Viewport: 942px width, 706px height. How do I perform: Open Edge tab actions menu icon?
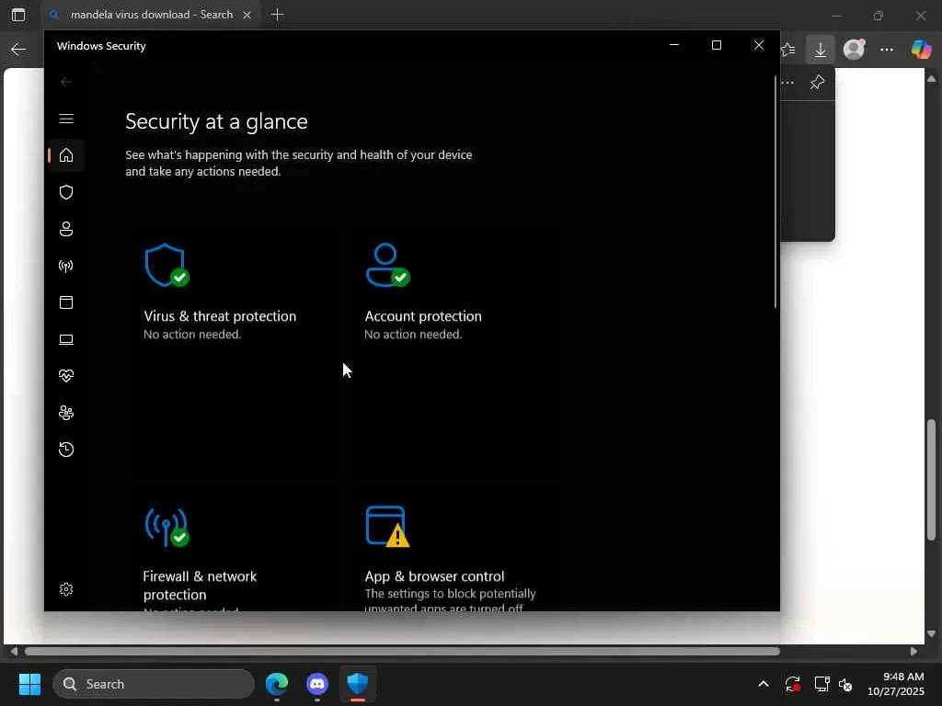point(18,15)
